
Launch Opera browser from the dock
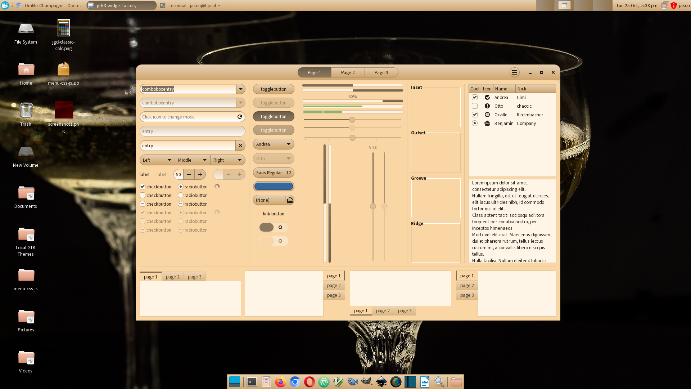[x=310, y=382]
